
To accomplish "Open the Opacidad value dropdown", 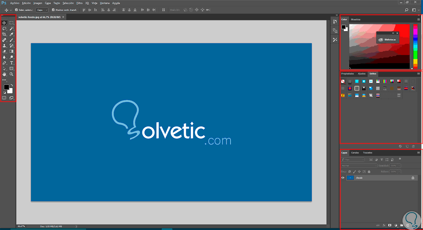I will pyautogui.click(x=399, y=165).
